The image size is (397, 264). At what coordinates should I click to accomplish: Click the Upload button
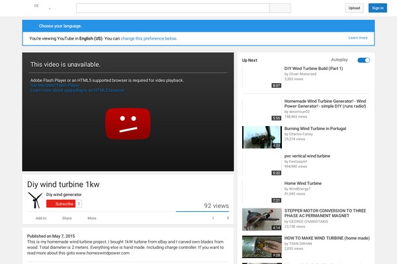(354, 8)
